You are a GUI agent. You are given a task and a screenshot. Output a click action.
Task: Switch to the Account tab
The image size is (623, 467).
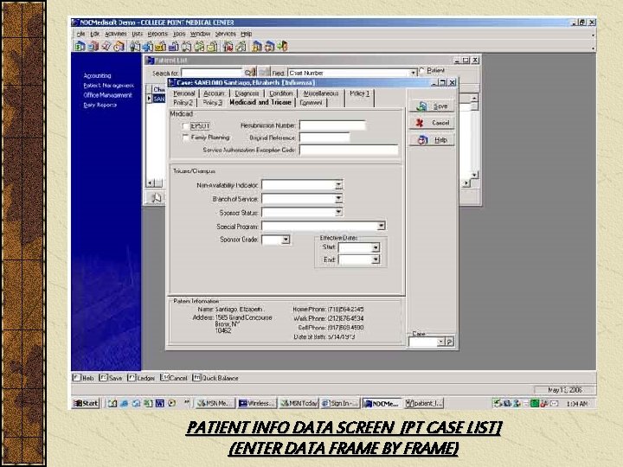click(x=214, y=93)
